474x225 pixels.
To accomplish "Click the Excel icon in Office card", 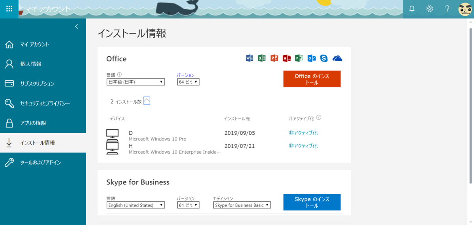I will click(261, 58).
